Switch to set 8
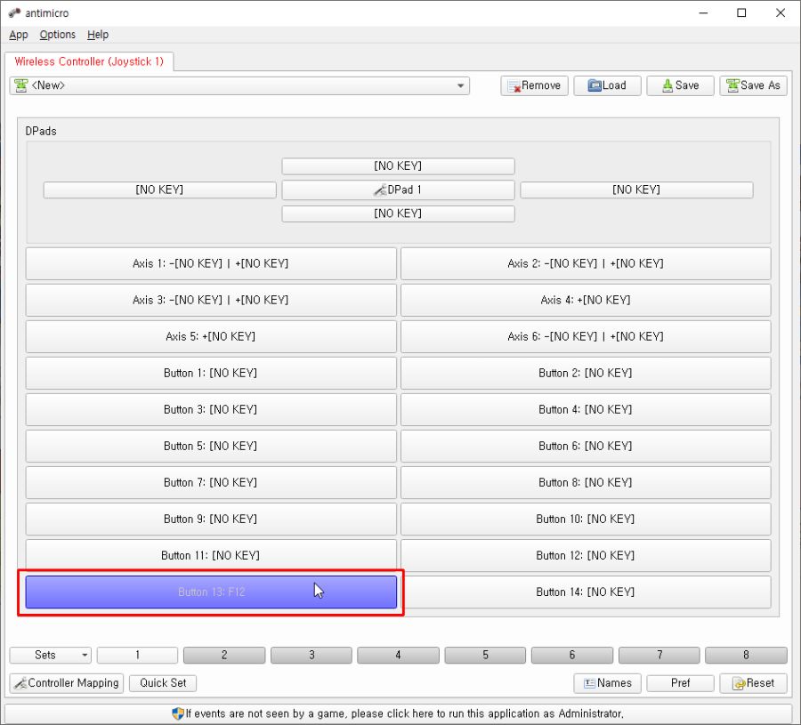The width and height of the screenshot is (801, 725). tap(746, 655)
